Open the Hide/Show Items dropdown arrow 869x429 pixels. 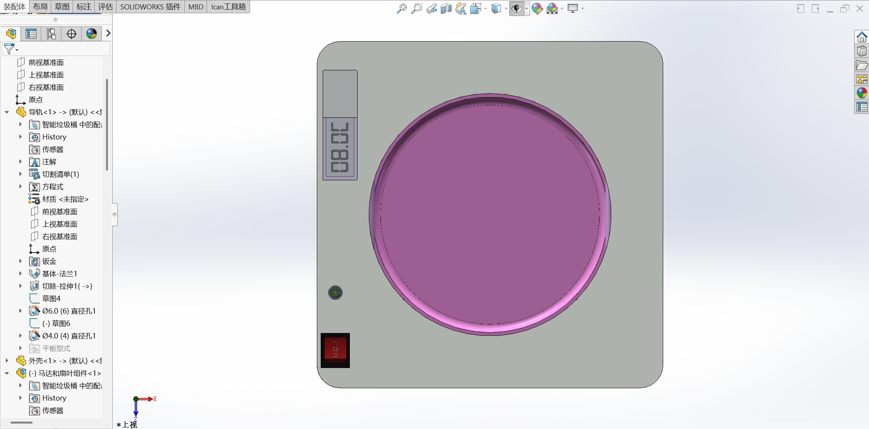[527, 9]
